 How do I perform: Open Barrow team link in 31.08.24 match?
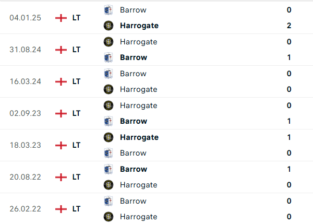click(x=133, y=57)
